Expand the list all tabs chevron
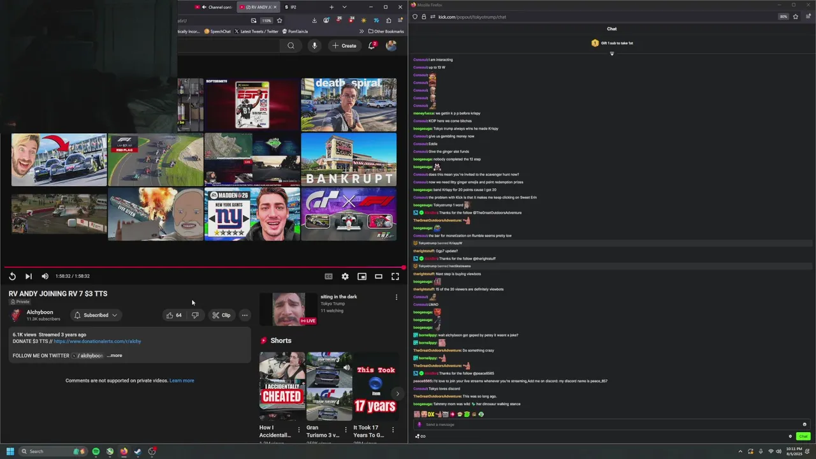 click(344, 7)
